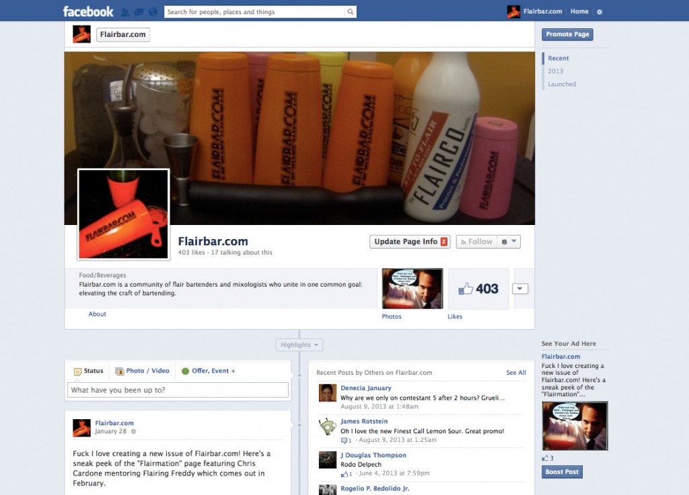This screenshot has width=689, height=495.
Task: Open the orange shakers cover photo
Action: [x=299, y=138]
